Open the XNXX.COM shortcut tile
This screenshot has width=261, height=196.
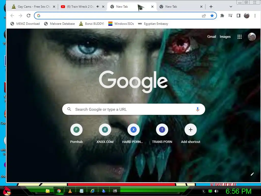coord(105,134)
